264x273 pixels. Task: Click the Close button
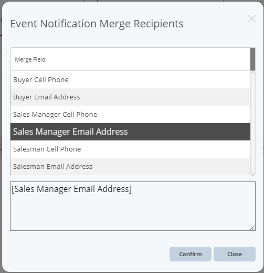[x=235, y=254]
